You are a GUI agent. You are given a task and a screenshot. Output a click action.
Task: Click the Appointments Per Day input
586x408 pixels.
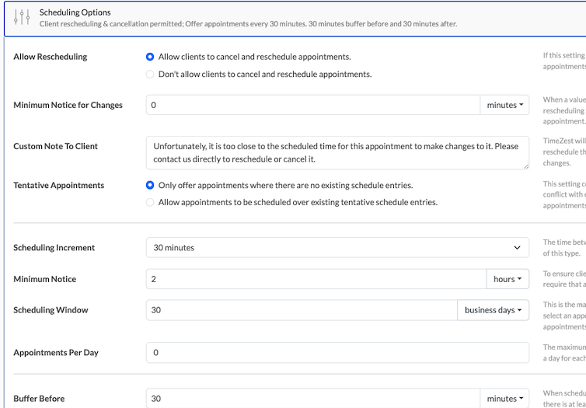click(337, 353)
